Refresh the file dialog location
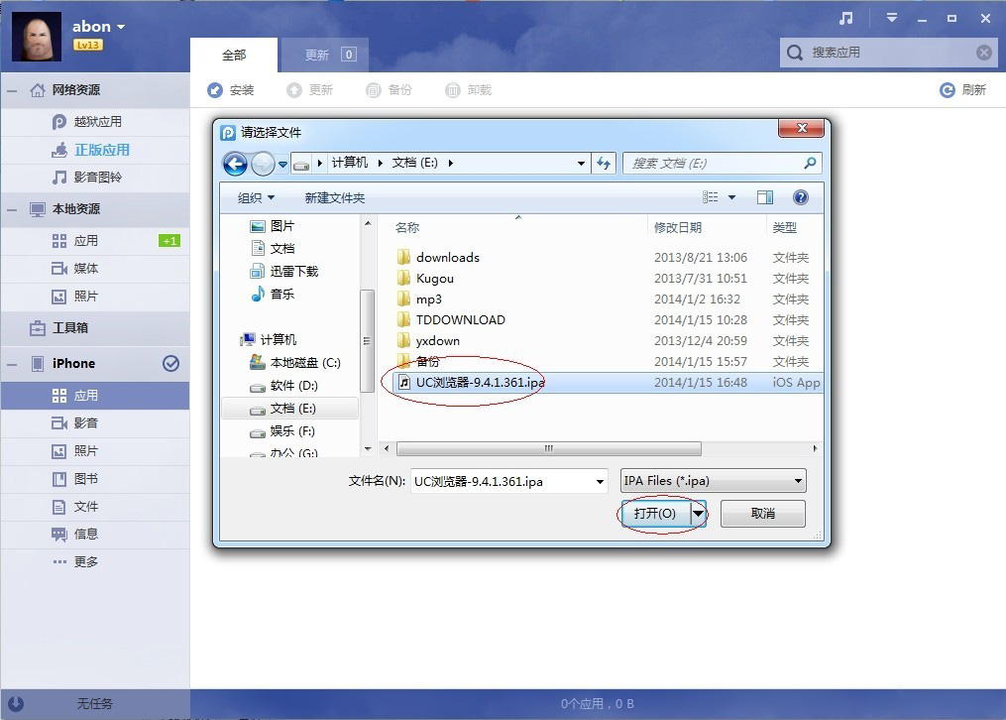This screenshot has width=1006, height=720. 604,164
